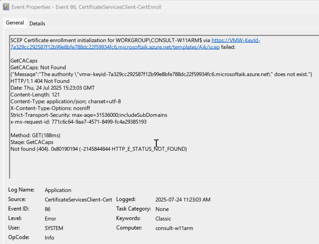Click the x-ms-request-id value text
Viewport: 319px width, 244px height.
(x=99, y=122)
